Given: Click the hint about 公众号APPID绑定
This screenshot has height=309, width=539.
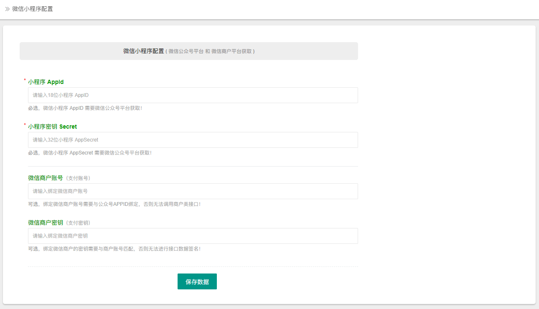Looking at the screenshot, I should pyautogui.click(x=114, y=204).
